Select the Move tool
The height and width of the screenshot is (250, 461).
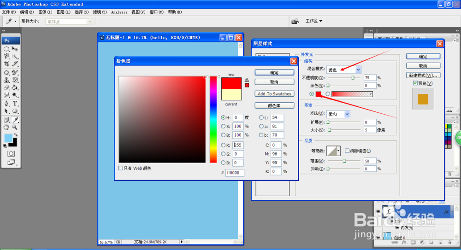[x=15, y=49]
